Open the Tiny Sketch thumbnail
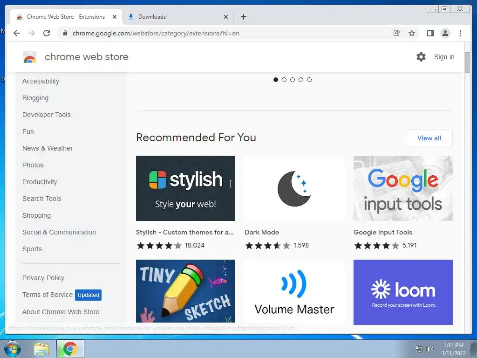 tap(185, 291)
